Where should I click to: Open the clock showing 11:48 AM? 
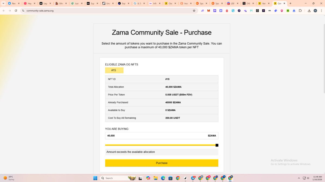pyautogui.click(x=317, y=178)
